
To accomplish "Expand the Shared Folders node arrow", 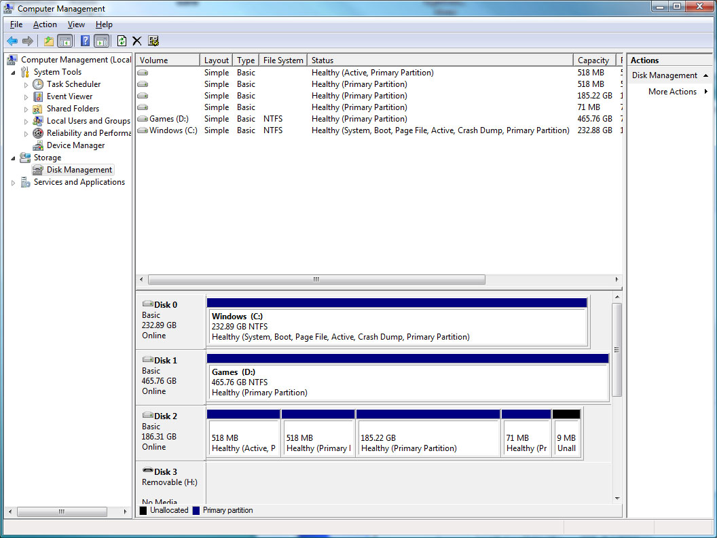I will [x=26, y=109].
